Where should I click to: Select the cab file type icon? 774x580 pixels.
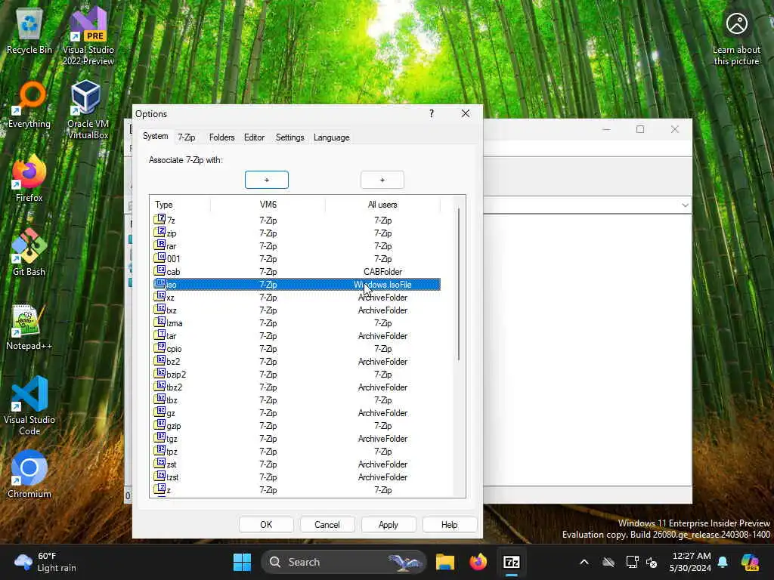(x=160, y=271)
